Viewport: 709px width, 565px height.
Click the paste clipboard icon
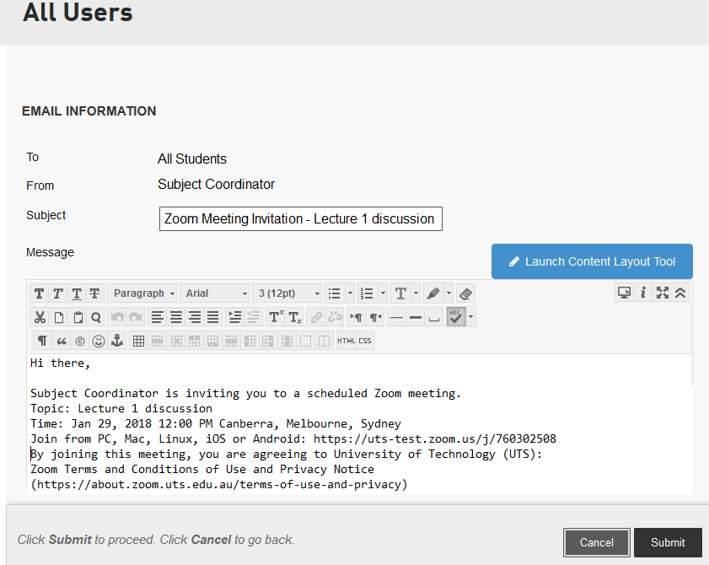click(x=78, y=317)
